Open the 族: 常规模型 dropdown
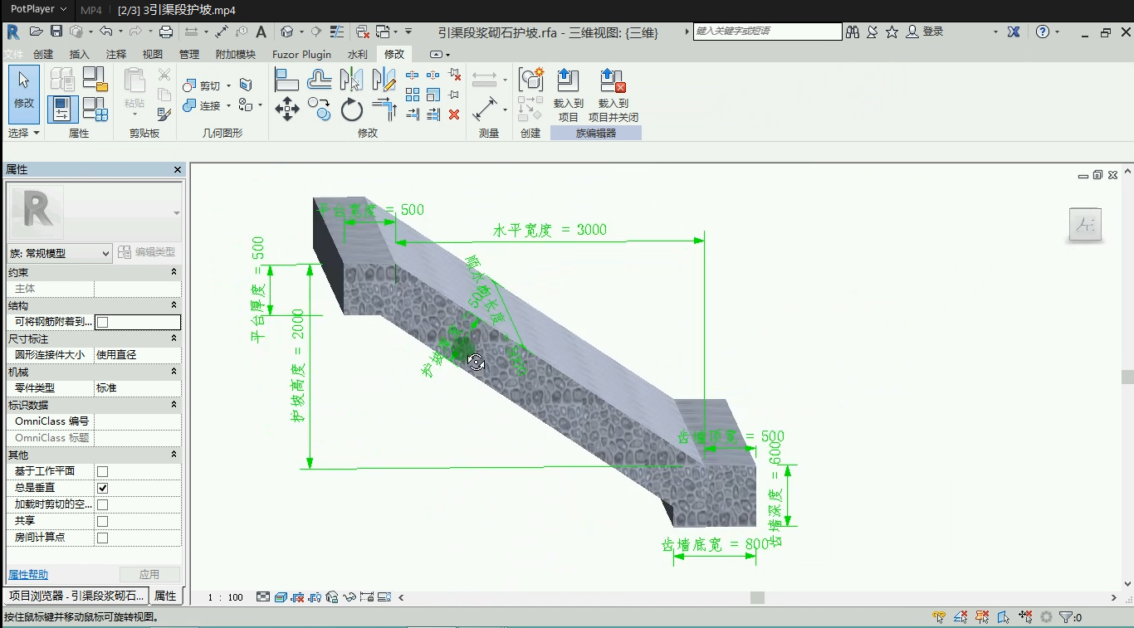This screenshot has width=1134, height=628. pos(59,253)
